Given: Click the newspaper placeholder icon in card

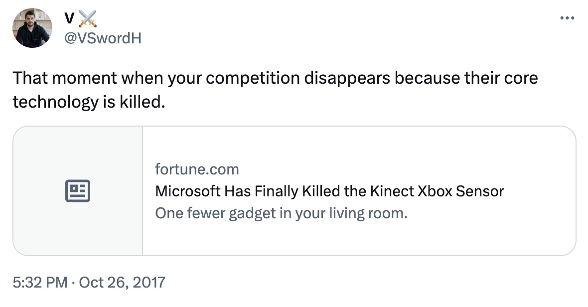Looking at the screenshot, I should coord(78,191).
